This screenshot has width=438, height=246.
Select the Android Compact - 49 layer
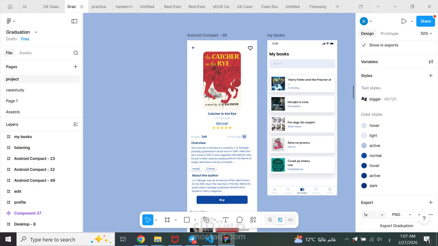(x=42, y=180)
